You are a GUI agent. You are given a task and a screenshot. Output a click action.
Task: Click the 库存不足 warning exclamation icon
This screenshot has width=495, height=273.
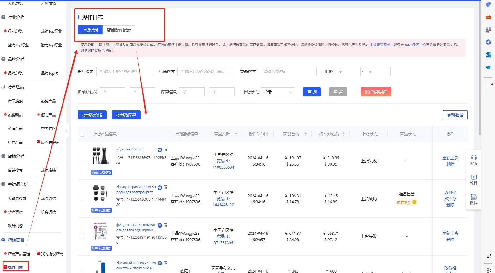point(414,202)
